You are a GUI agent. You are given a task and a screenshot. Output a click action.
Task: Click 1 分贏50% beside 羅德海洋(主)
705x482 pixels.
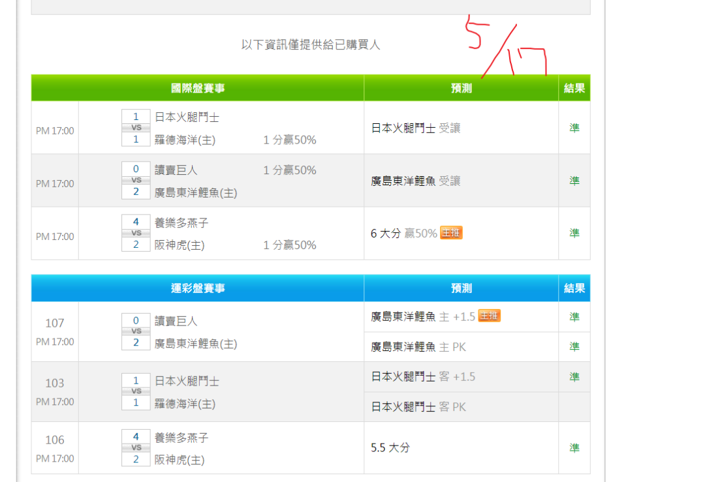click(290, 140)
